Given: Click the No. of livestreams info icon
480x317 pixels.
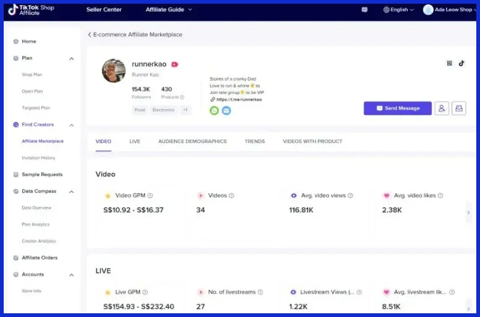Looking at the screenshot, I should (x=260, y=292).
